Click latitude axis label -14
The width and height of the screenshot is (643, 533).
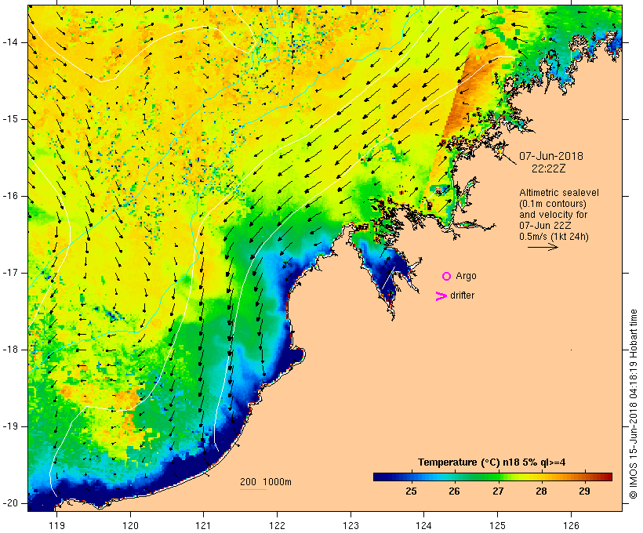pos(10,42)
